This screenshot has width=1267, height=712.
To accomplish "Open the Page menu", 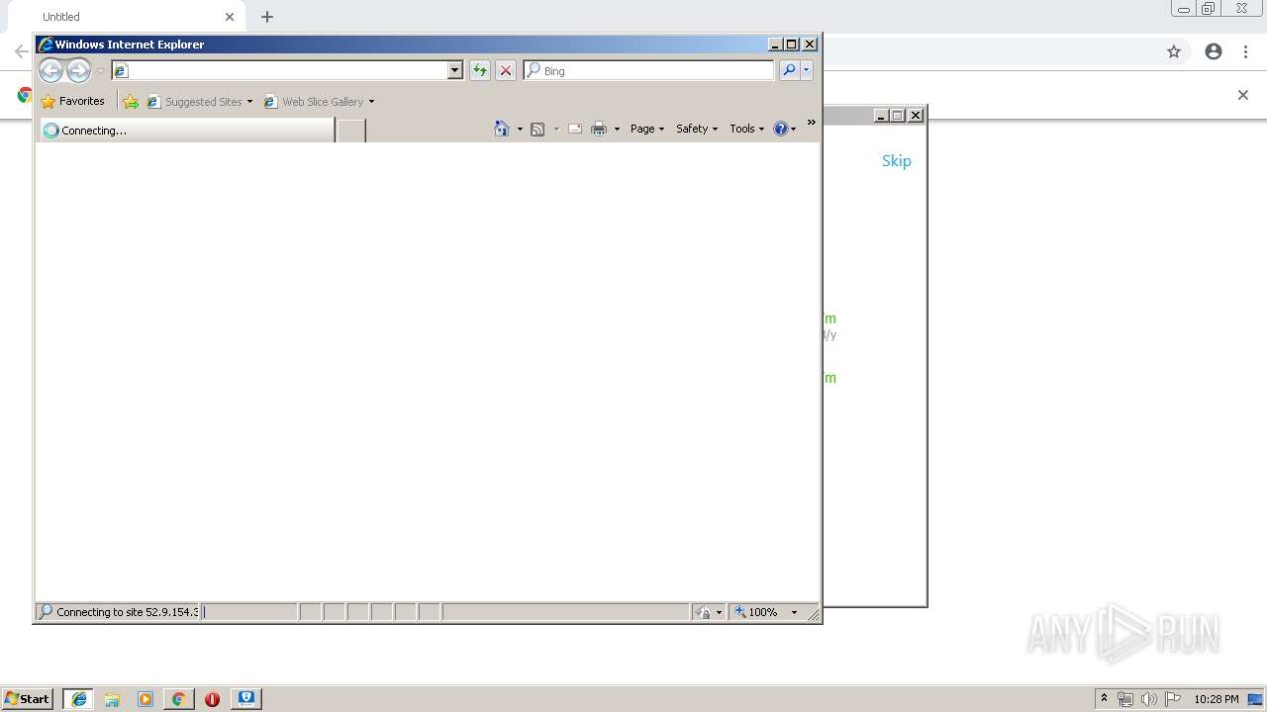I will 647,129.
